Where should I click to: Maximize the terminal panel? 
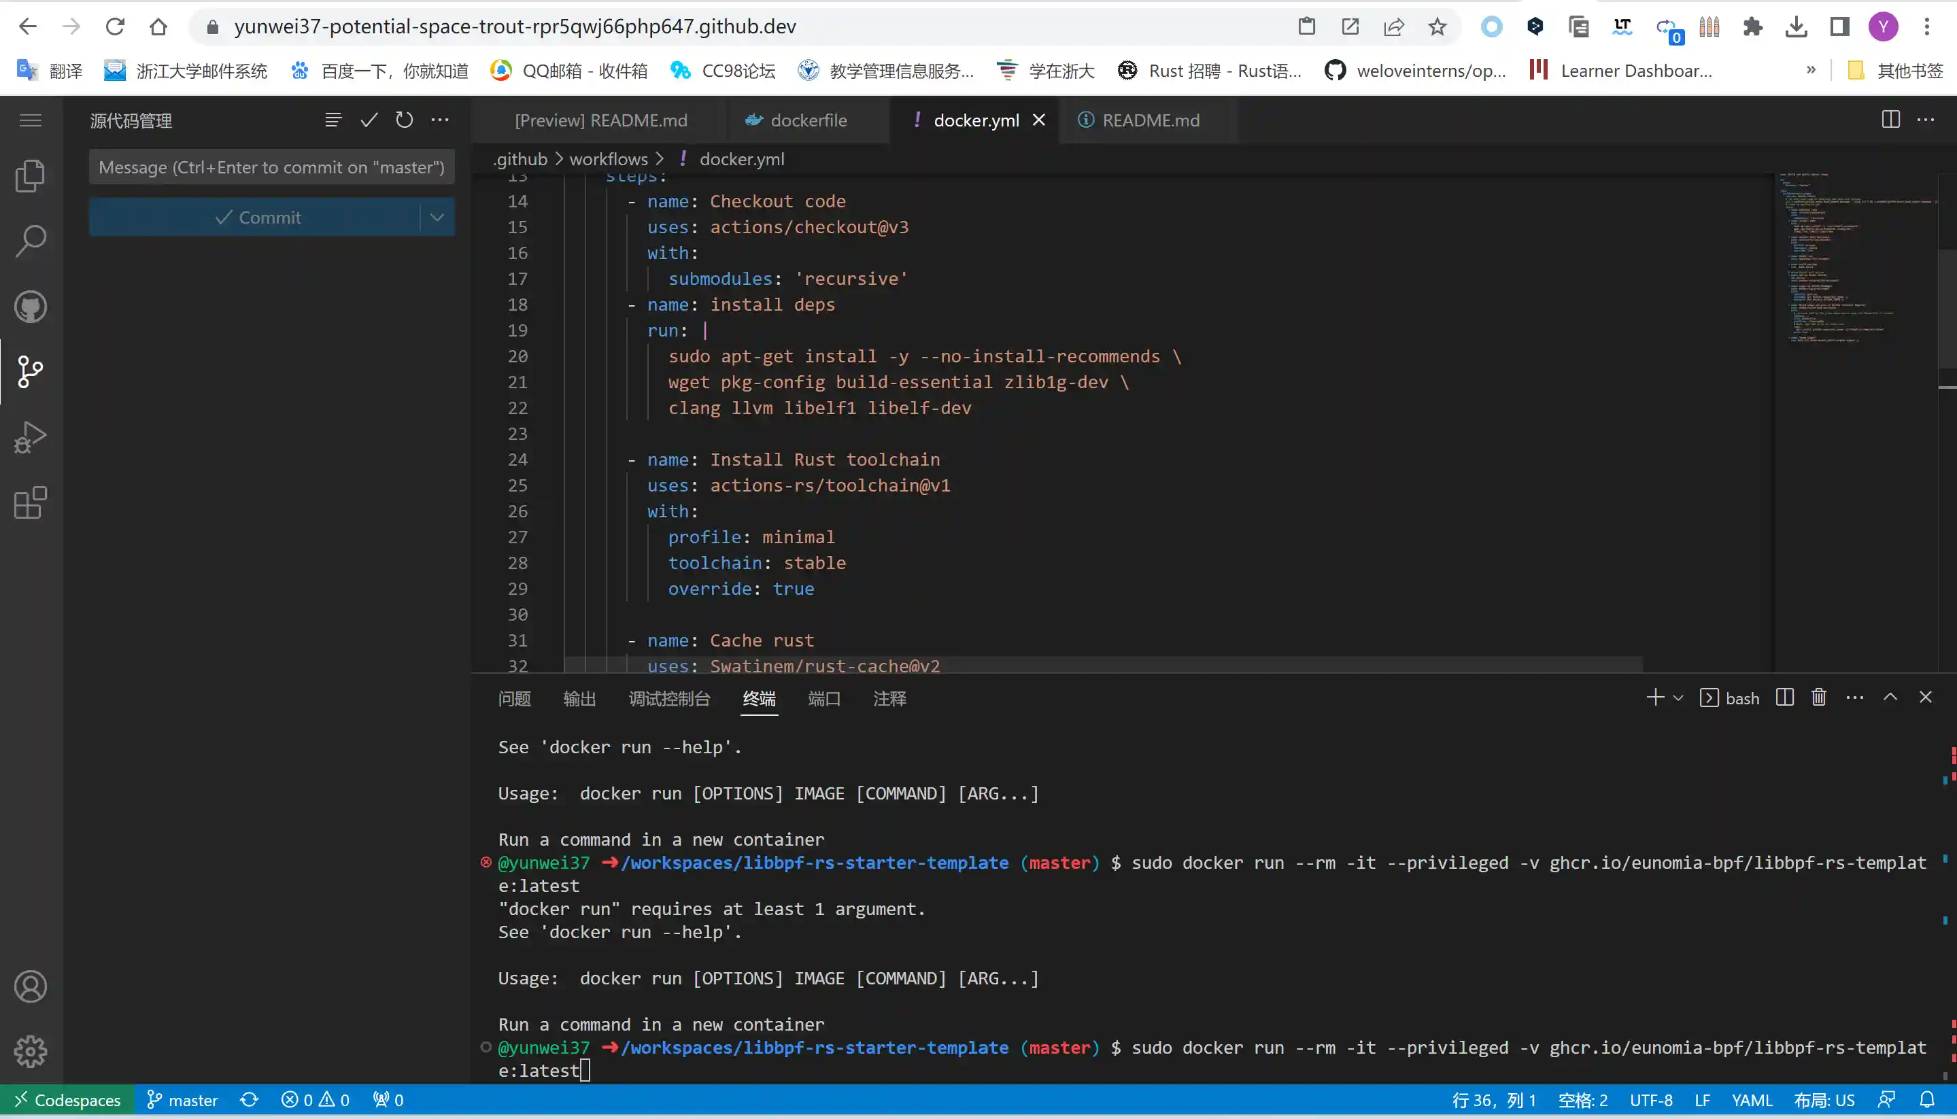click(x=1890, y=697)
